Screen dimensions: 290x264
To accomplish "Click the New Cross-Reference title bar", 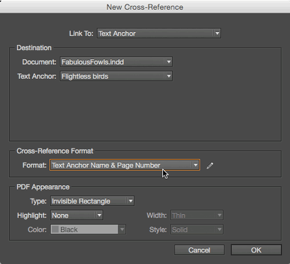I will coord(145,7).
